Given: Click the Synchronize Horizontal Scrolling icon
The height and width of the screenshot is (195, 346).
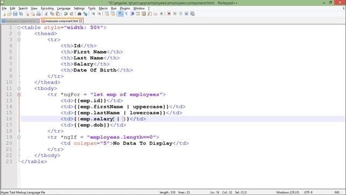Looking at the screenshot, I should pyautogui.click(x=113, y=14).
